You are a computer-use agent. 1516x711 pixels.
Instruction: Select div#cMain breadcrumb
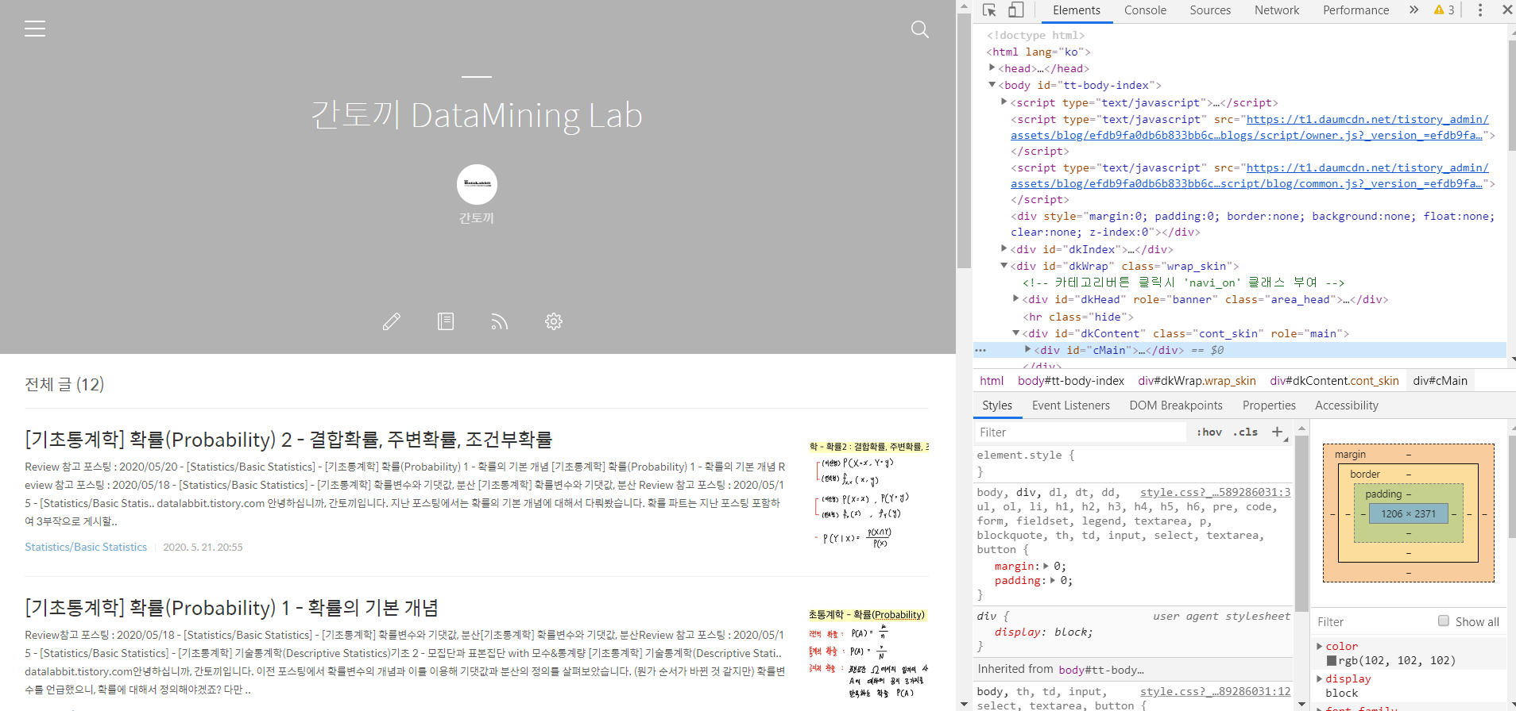point(1440,381)
